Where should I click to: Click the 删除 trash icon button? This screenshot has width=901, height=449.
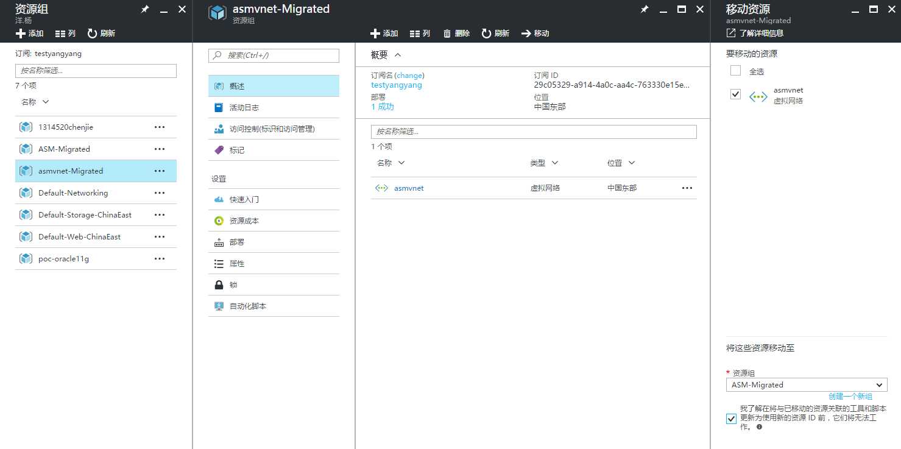point(456,34)
